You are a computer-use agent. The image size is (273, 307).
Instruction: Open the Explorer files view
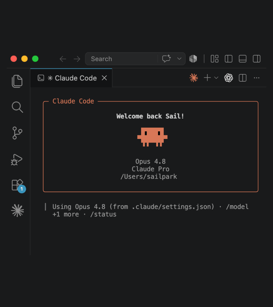pyautogui.click(x=17, y=81)
